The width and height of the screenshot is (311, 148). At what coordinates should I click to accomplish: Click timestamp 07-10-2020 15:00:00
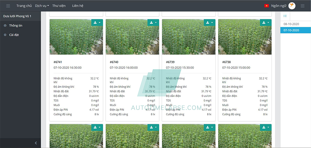[x=236, y=68]
